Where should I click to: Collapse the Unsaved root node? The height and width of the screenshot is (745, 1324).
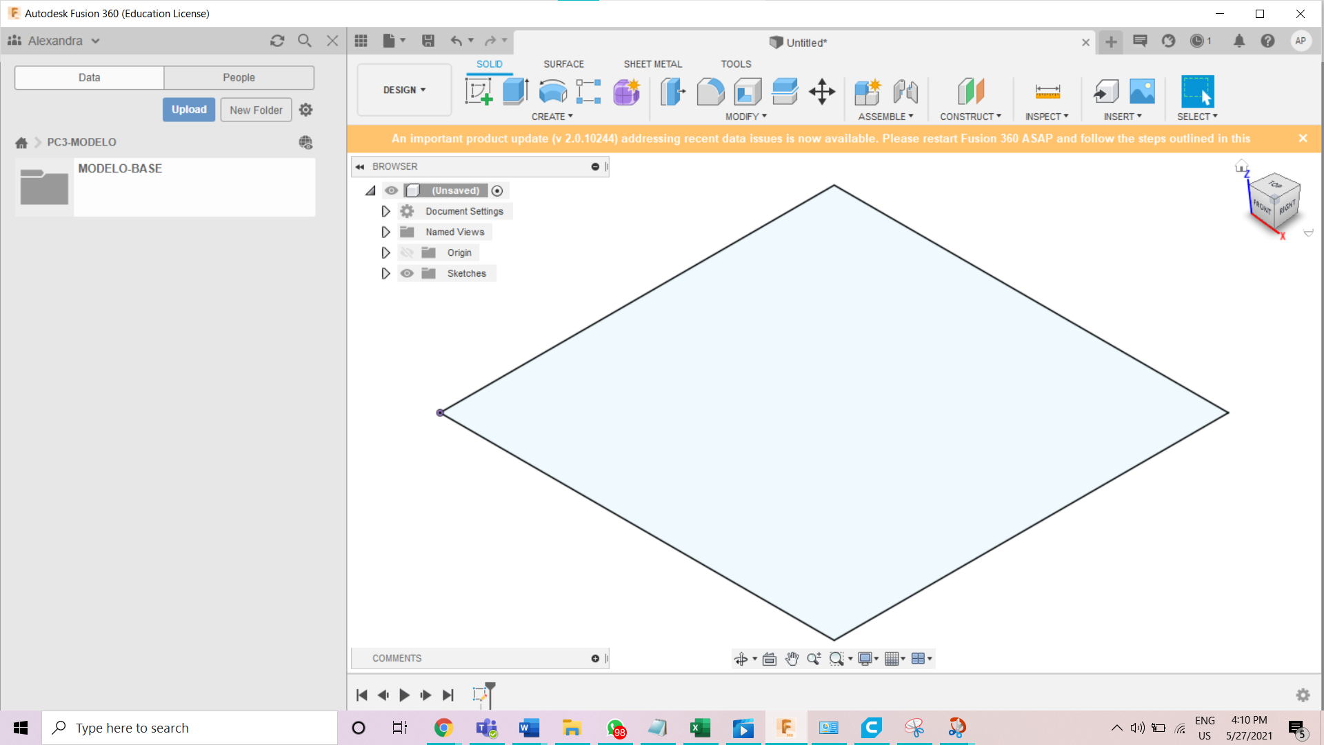click(371, 190)
